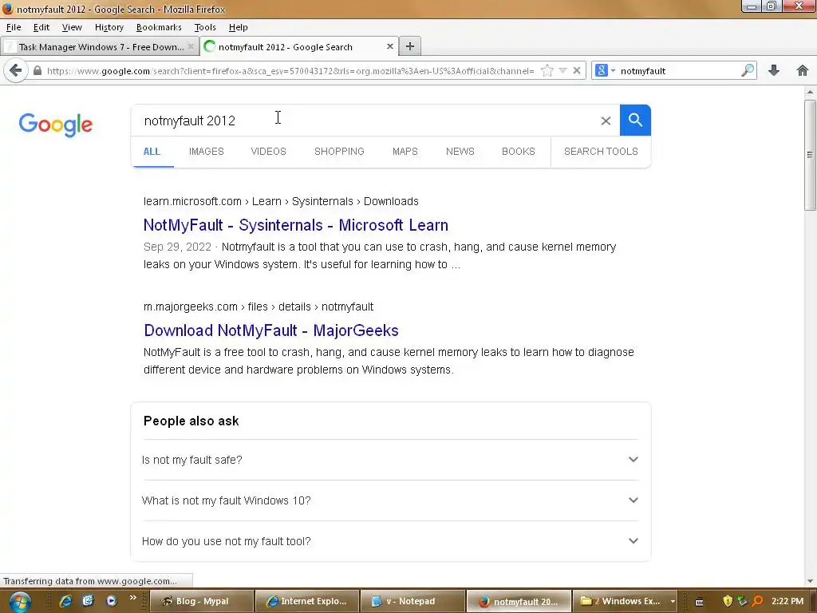Click the scrollbar down arrow
The height and width of the screenshot is (613, 817).
810,581
